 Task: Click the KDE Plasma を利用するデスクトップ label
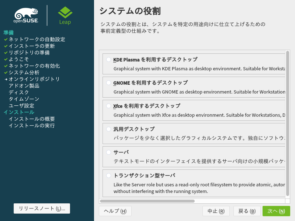tap(155, 60)
